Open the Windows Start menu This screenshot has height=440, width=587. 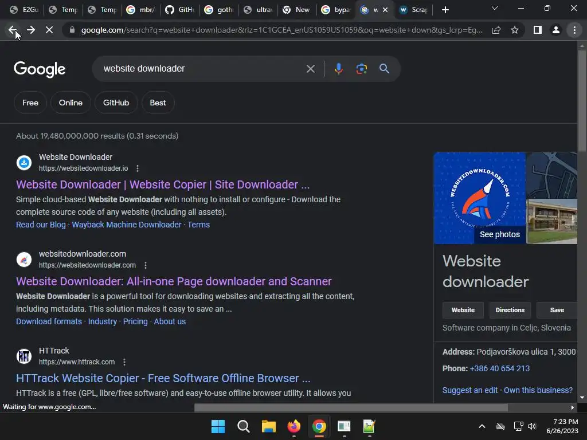218,426
